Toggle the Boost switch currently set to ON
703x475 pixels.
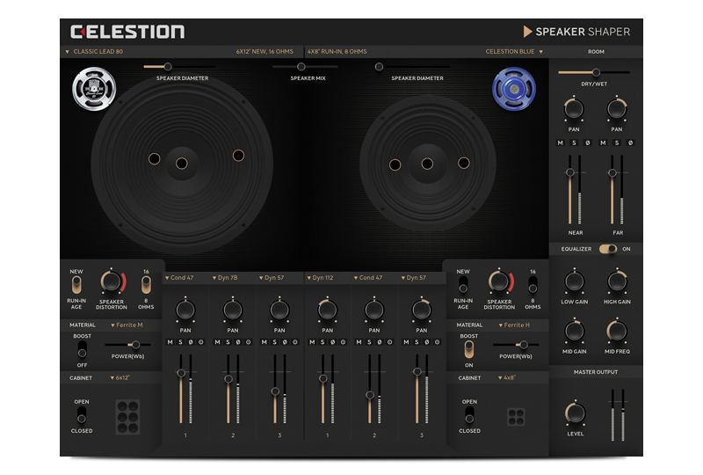click(x=469, y=349)
